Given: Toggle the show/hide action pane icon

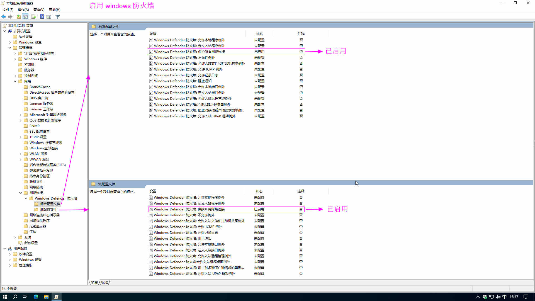Looking at the screenshot, I should (49, 17).
